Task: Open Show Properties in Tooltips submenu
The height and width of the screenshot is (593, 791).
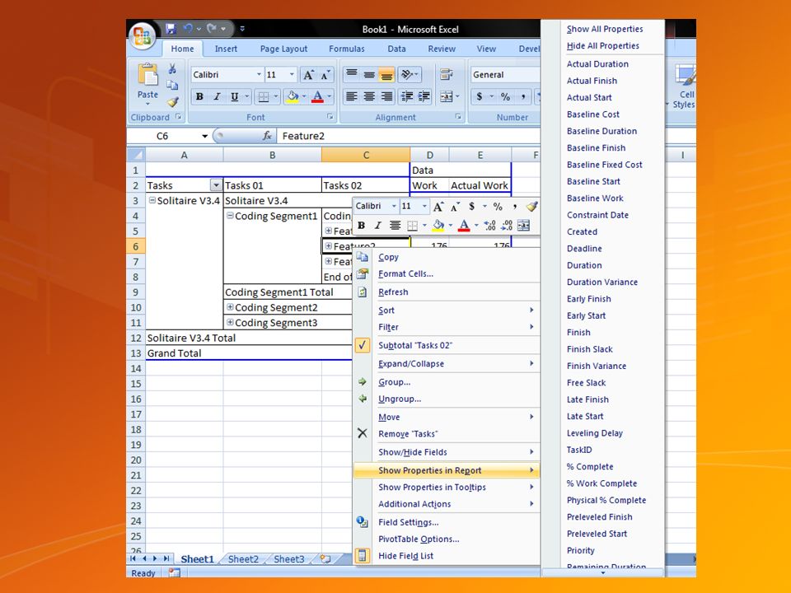Action: (x=447, y=487)
